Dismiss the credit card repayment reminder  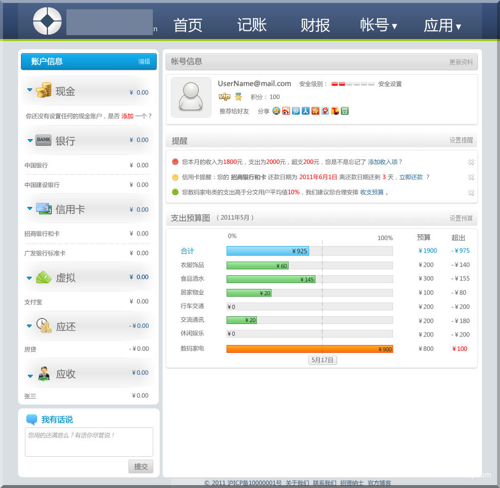click(x=471, y=177)
